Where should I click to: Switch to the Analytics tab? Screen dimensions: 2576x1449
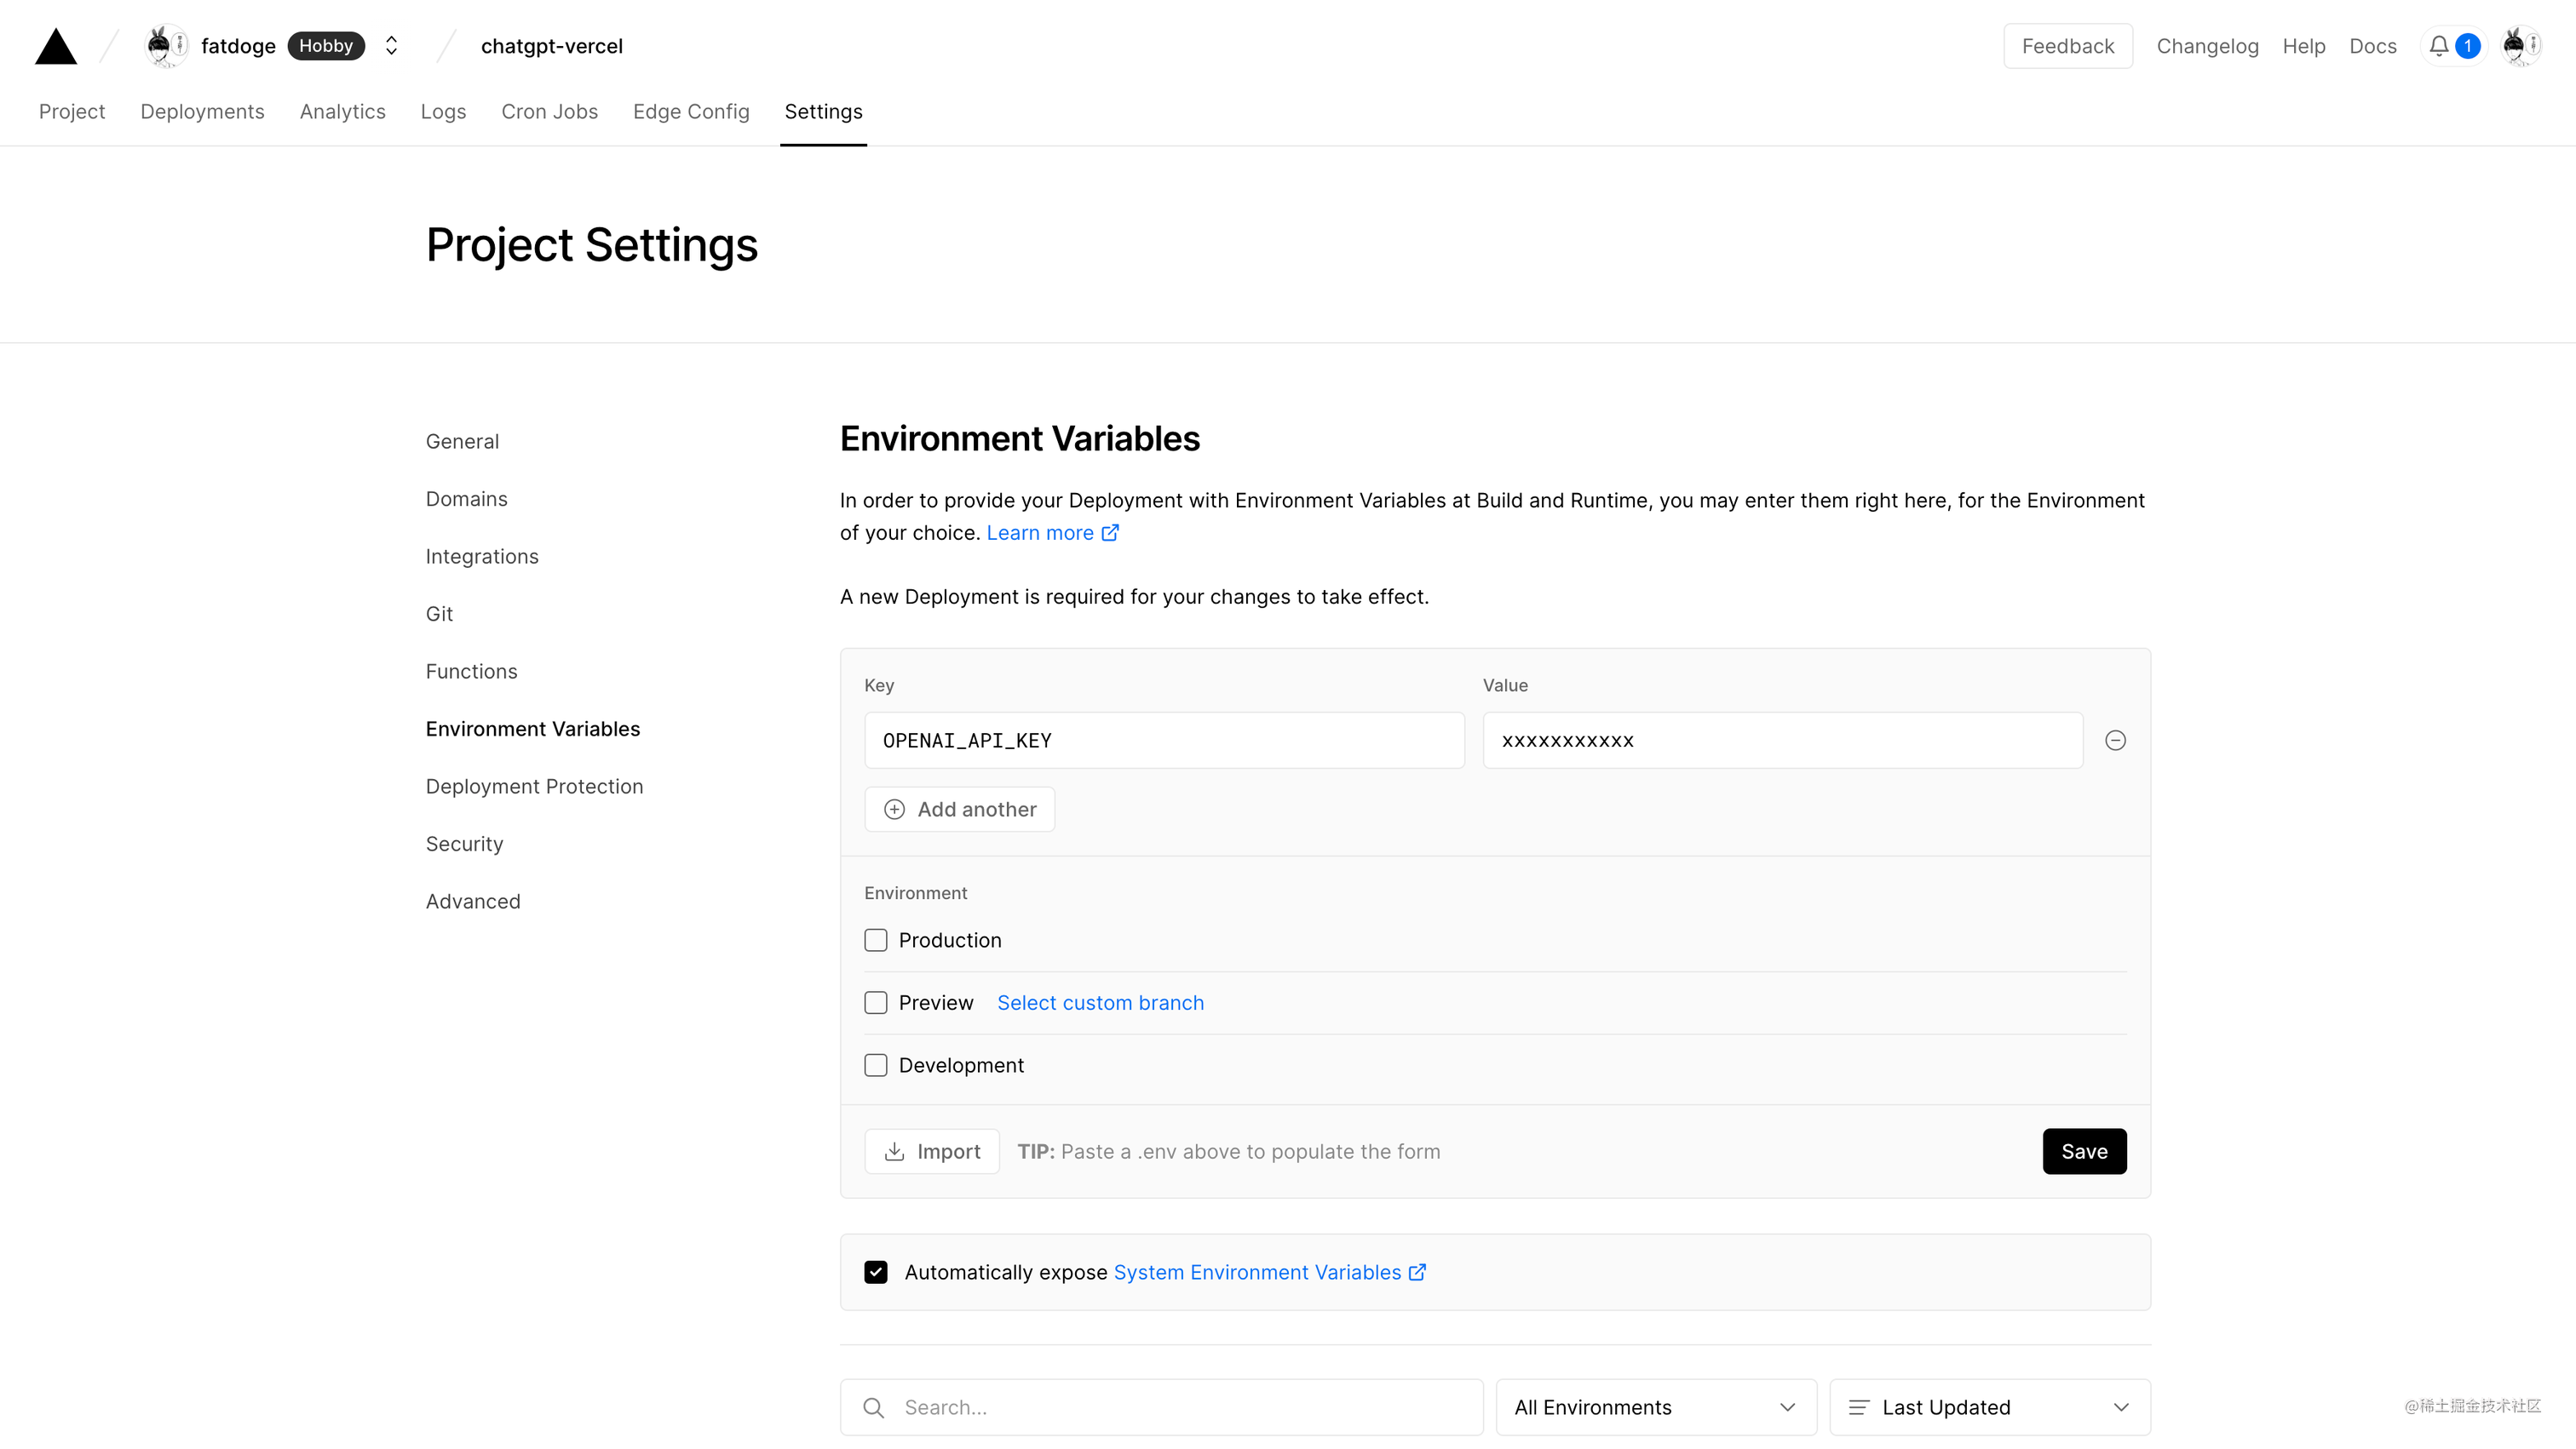pos(342,111)
